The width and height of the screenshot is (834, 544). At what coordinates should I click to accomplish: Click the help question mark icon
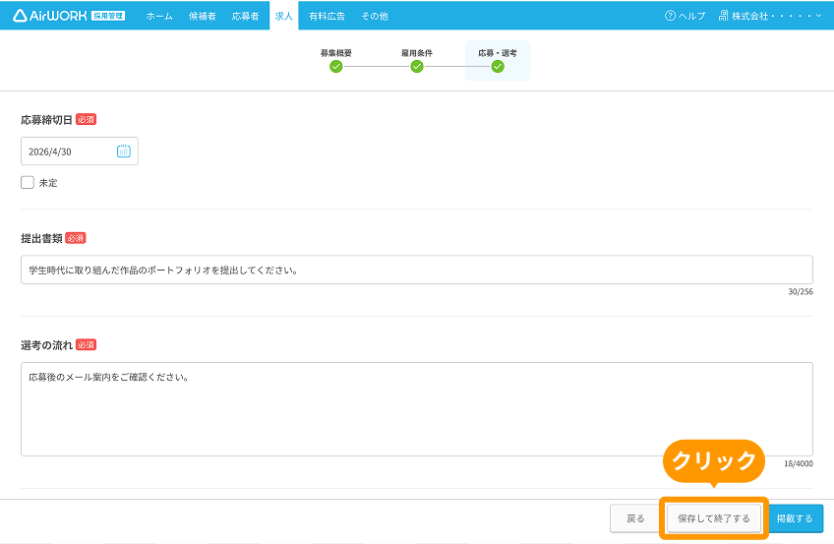(x=670, y=16)
